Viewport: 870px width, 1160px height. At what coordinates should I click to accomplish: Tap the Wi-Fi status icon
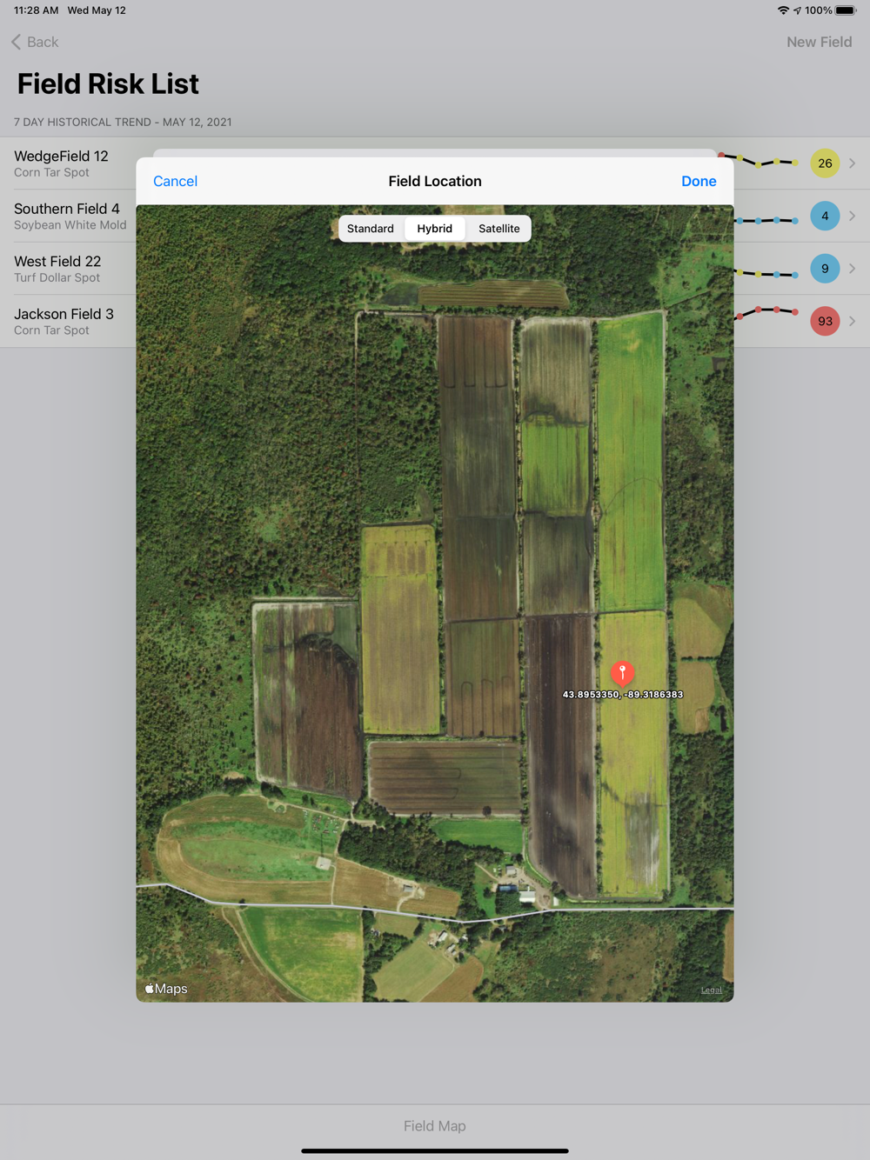pyautogui.click(x=784, y=10)
